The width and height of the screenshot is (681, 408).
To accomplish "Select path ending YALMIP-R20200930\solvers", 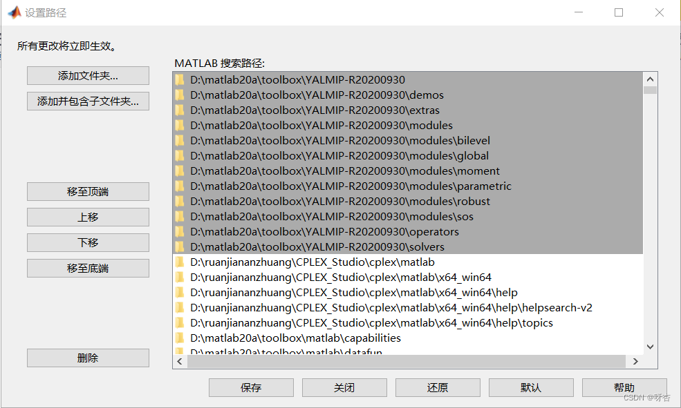I will [408, 246].
